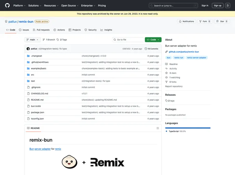Select the remix-server-adapter topic tag
The height and width of the screenshot is (175, 235).
(x=197, y=58)
